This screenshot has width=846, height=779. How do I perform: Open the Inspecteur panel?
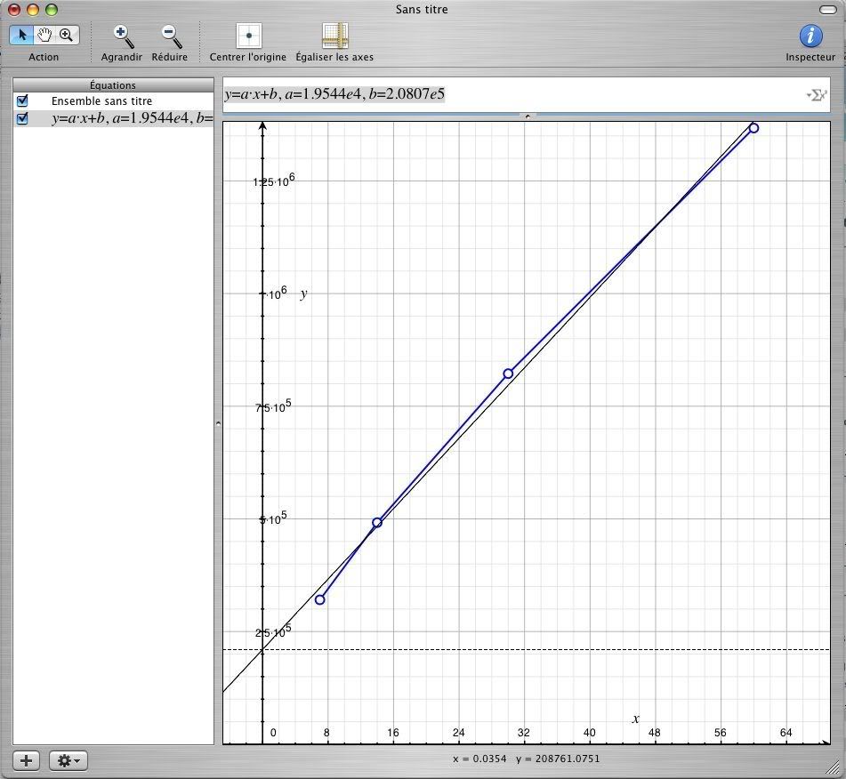[x=810, y=36]
